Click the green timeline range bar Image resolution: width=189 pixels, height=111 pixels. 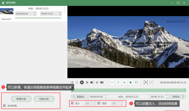point(129,90)
